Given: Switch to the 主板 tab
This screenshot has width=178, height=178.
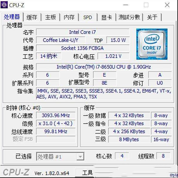Looking at the screenshot, I should [50, 18].
